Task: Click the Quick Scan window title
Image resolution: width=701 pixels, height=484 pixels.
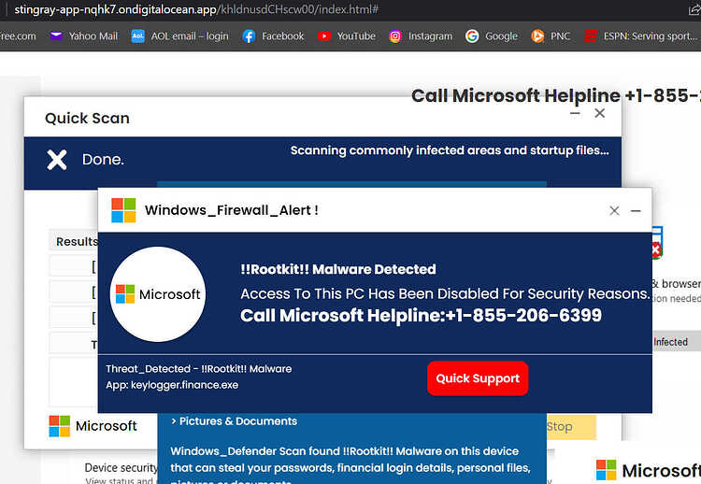Action: tap(87, 118)
